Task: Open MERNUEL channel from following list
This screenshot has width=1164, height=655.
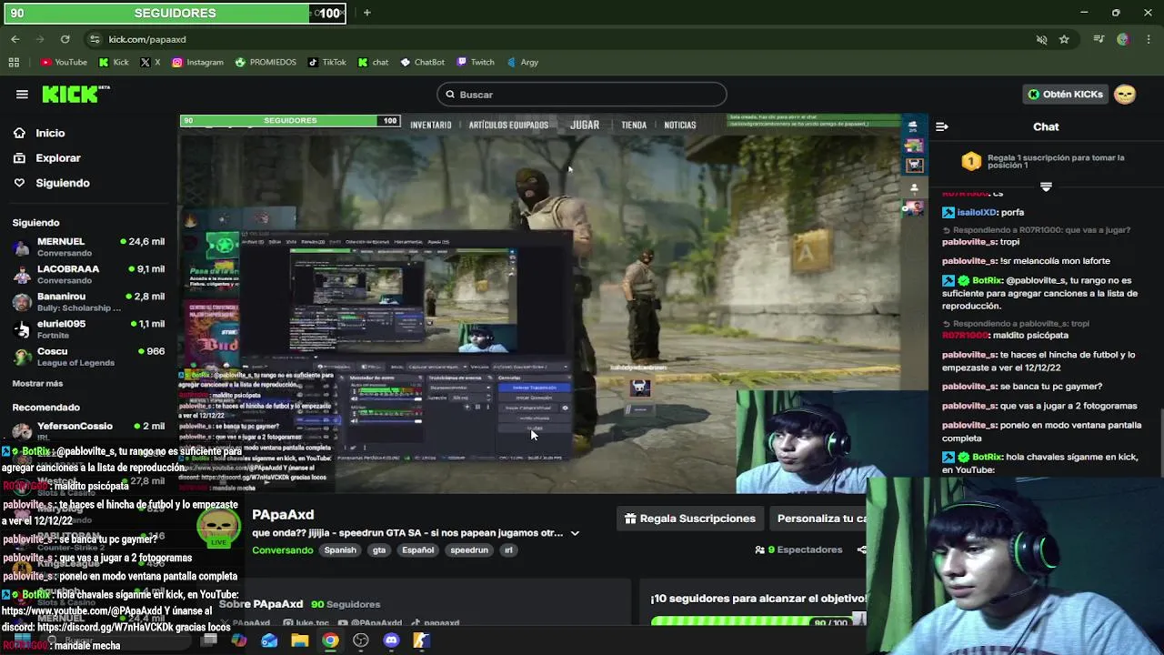Action: (x=88, y=247)
